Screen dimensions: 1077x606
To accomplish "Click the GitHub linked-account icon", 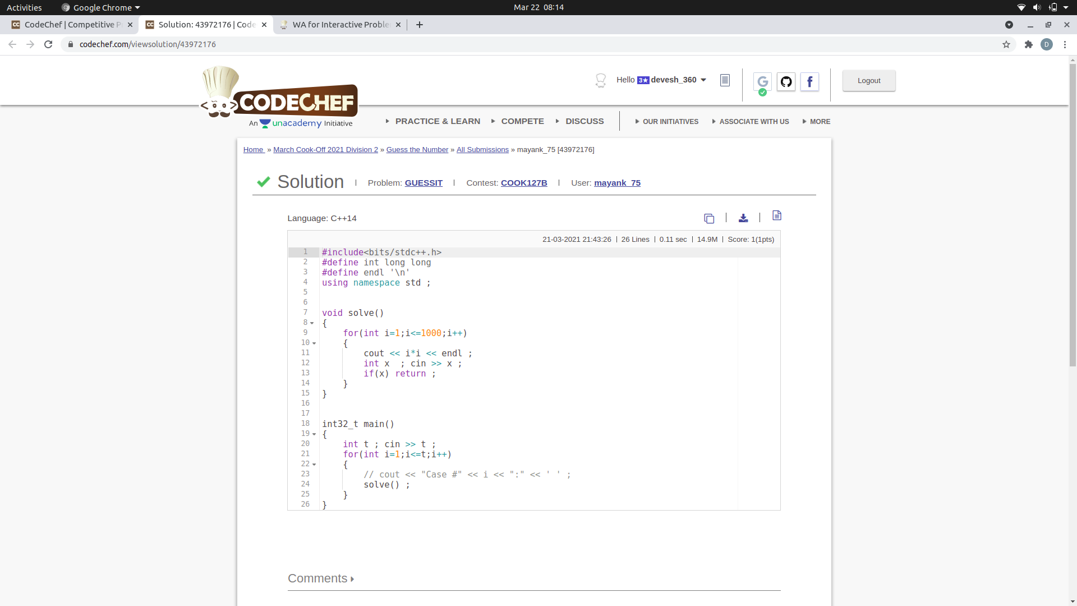I will click(x=786, y=81).
